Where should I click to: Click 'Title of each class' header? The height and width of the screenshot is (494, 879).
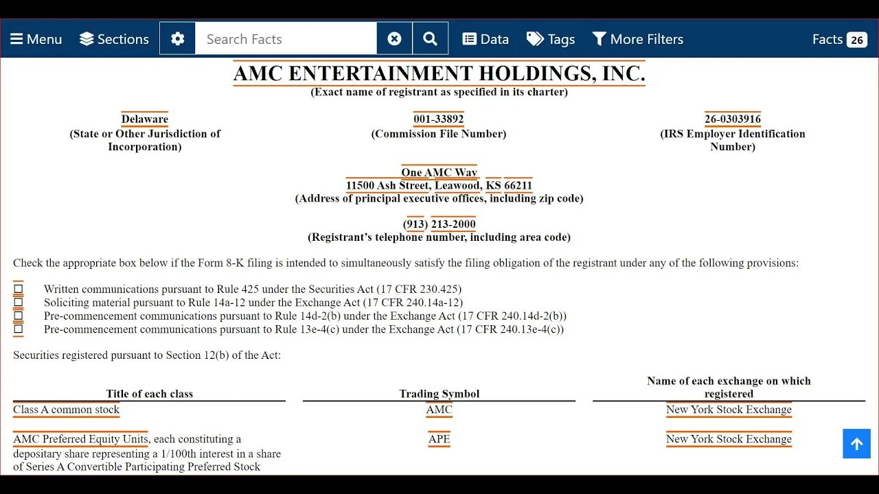pos(149,394)
